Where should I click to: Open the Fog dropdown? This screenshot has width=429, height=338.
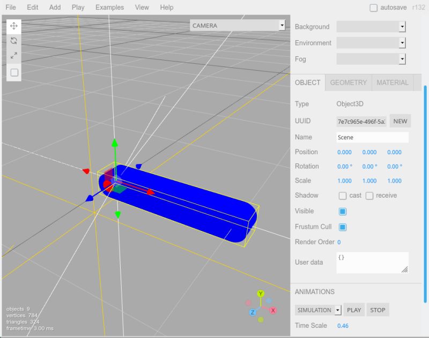(x=371, y=59)
